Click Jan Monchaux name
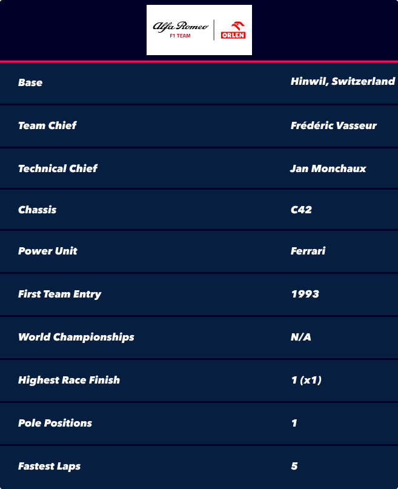Viewport: 398px width, 489px height. coord(328,168)
